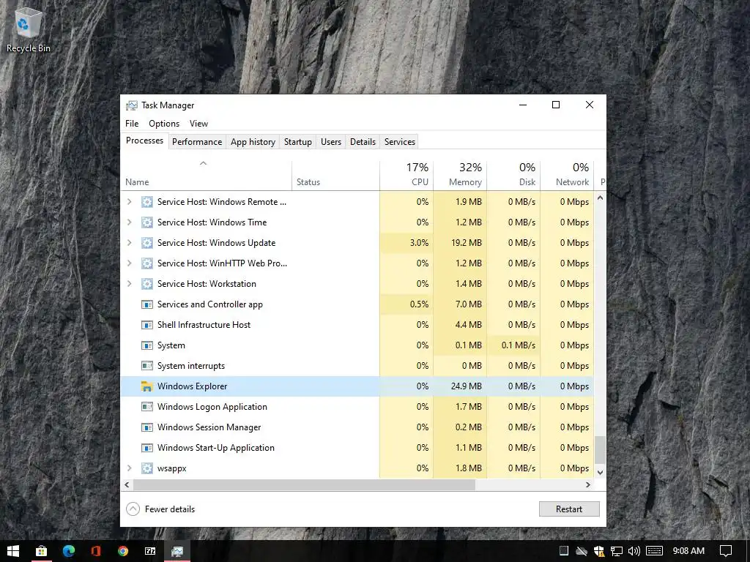Open the Action Center notifications icon
The height and width of the screenshot is (562, 750).
(x=726, y=551)
